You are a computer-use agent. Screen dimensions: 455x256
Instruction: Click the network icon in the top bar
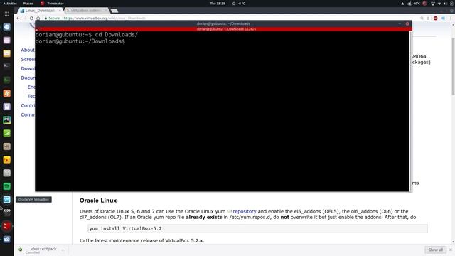click(439, 4)
